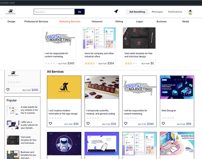Select Professional Services category

tap(36, 22)
